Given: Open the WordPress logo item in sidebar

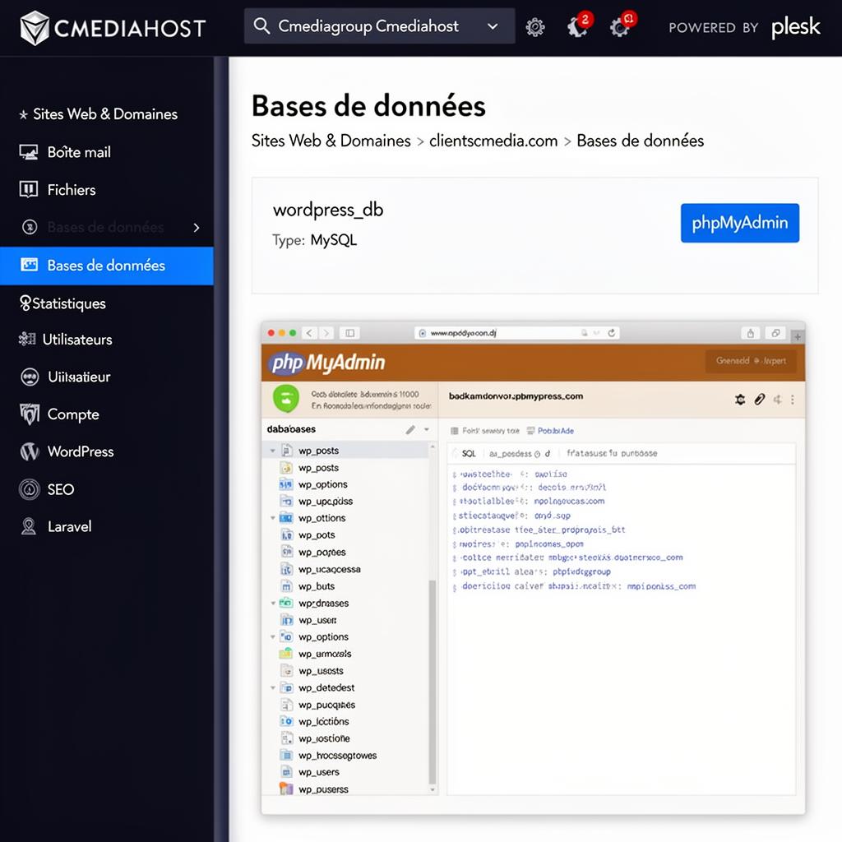Looking at the screenshot, I should (x=30, y=451).
